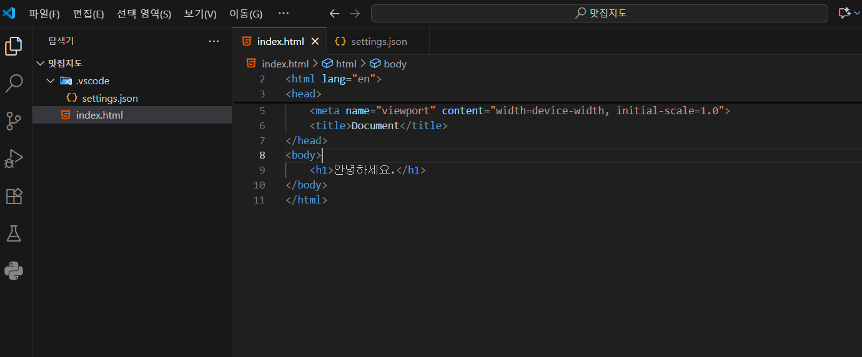Go back with the left arrow
Image resolution: width=862 pixels, height=357 pixels.
click(335, 13)
